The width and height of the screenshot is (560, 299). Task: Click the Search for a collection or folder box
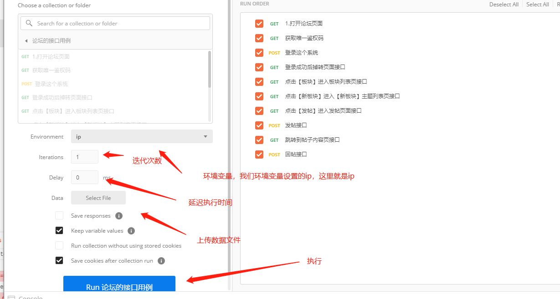pos(115,23)
